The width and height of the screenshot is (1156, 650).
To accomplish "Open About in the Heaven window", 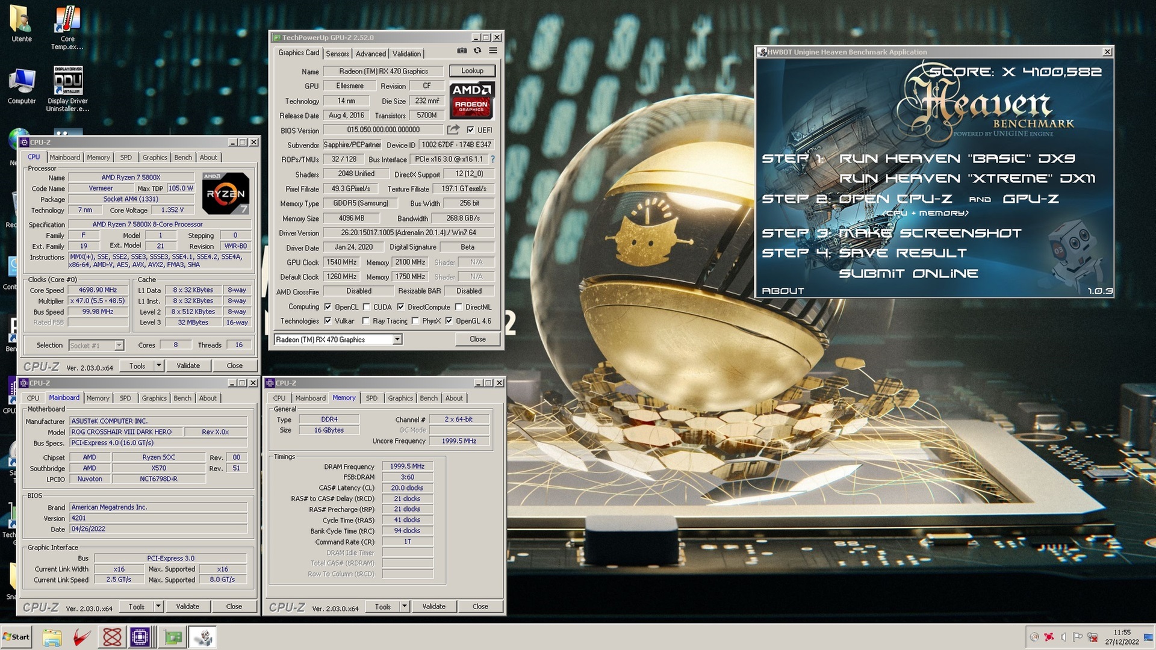I will 783,291.
